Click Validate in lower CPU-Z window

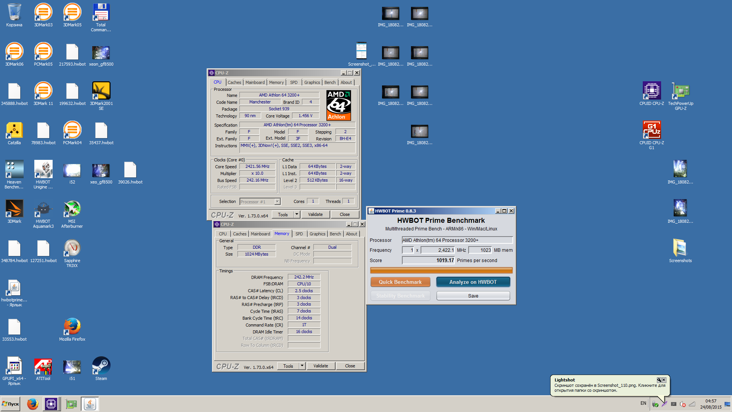pyautogui.click(x=321, y=366)
